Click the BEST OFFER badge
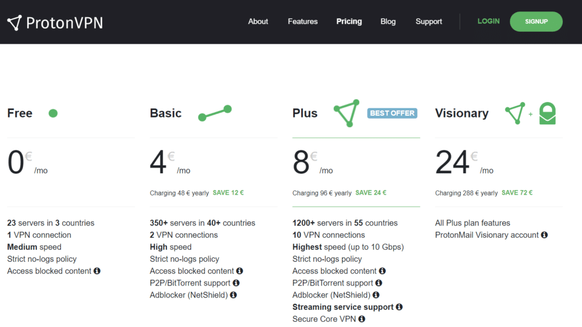This screenshot has width=582, height=327. 392,113
